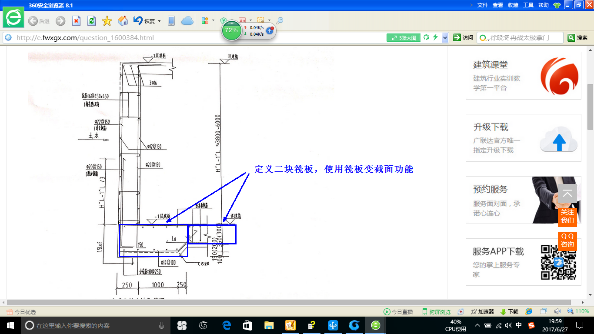Expand the extensions dropdown arrow
This screenshot has height=334, width=594.
(x=213, y=20)
